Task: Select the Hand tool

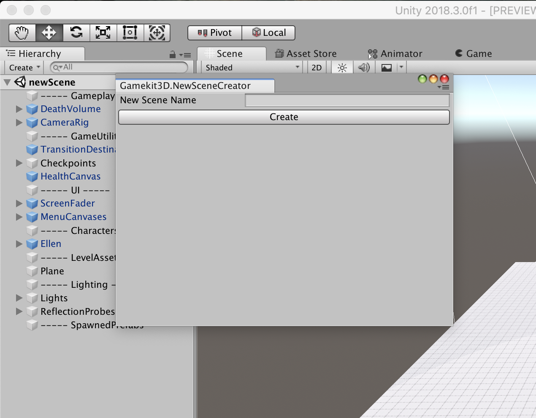Action: point(22,33)
